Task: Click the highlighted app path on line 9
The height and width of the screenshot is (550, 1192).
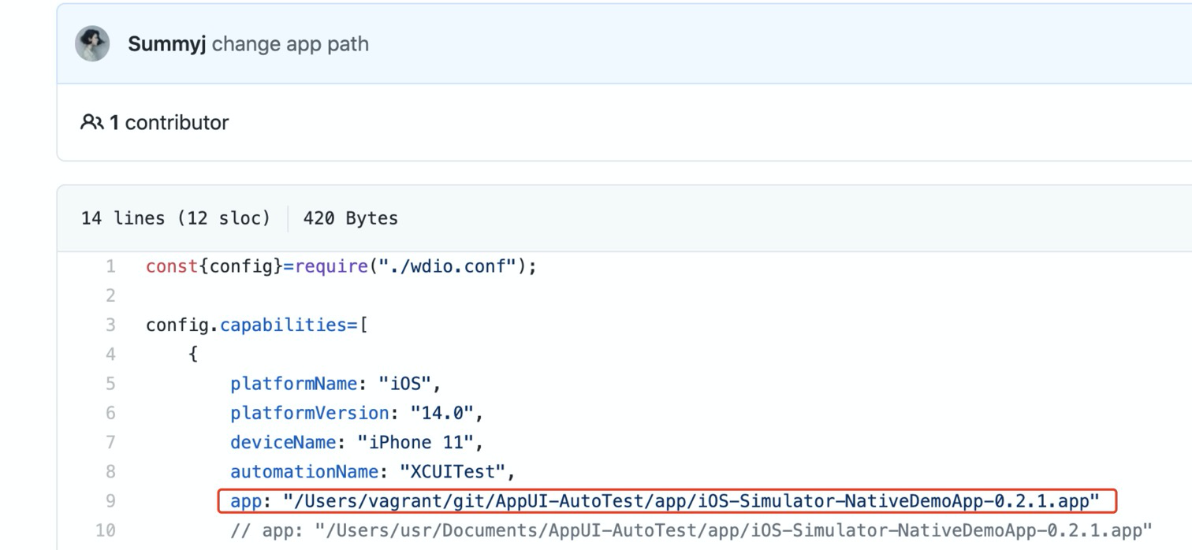Action: click(690, 501)
